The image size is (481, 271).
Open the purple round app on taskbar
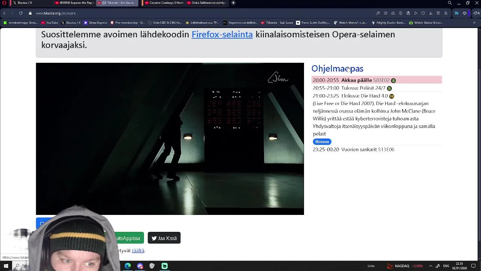[140, 266]
